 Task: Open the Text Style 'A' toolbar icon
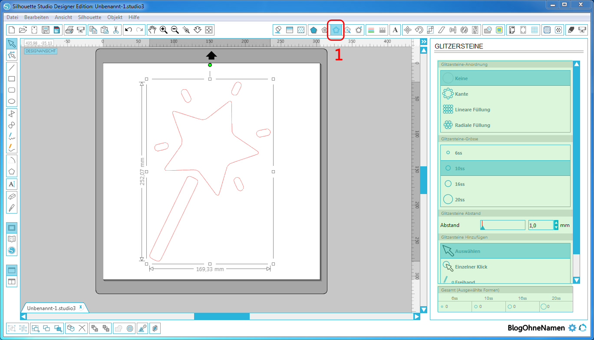pyautogui.click(x=395, y=30)
